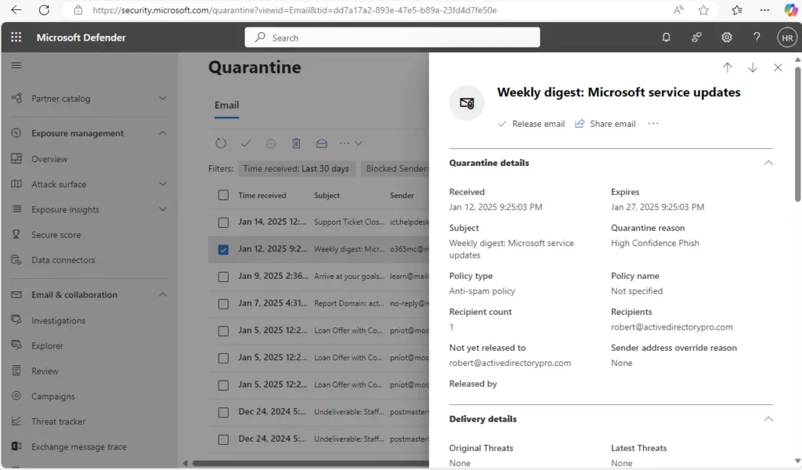The image size is (802, 470).
Task: Click the Release checkmark toolbar icon
Action: [x=246, y=143]
